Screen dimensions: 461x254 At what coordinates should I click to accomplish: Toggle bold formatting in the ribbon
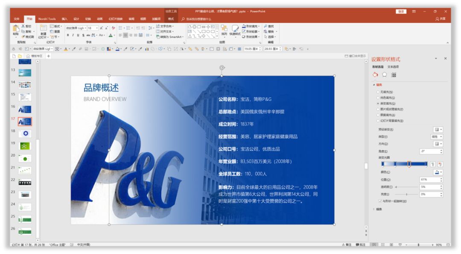(x=68, y=35)
